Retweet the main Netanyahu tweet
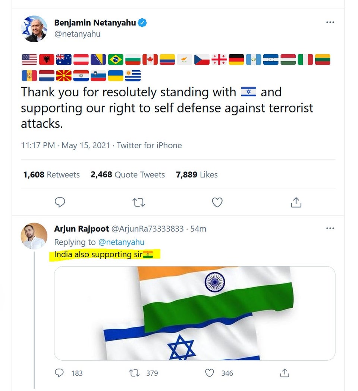The image size is (358, 391). click(x=138, y=202)
